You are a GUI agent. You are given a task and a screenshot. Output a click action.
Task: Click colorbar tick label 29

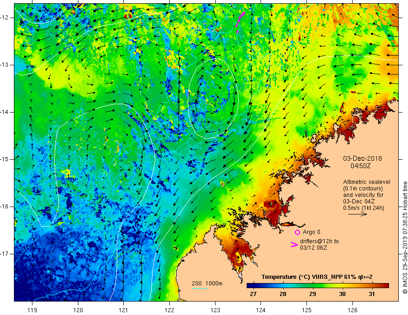pyautogui.click(x=312, y=294)
